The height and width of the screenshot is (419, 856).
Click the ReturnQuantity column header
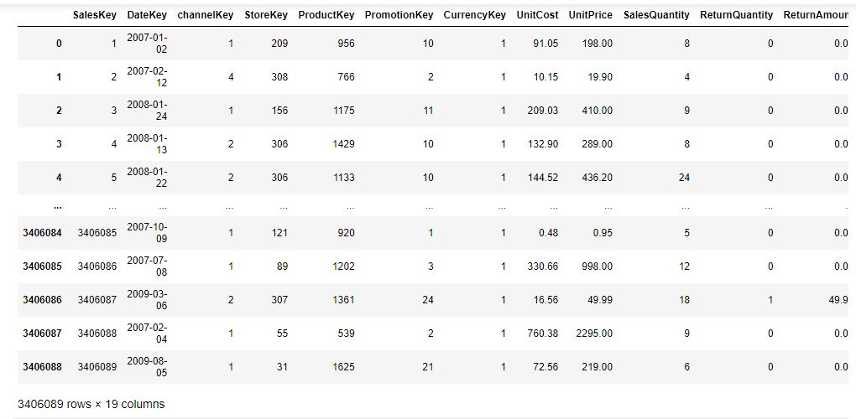pos(737,15)
